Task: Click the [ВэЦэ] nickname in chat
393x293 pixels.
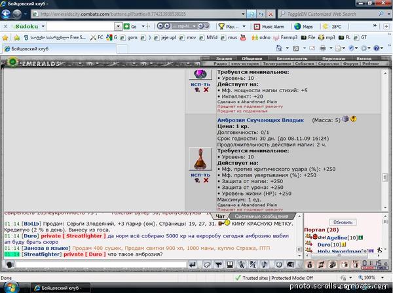Action: click(x=31, y=224)
